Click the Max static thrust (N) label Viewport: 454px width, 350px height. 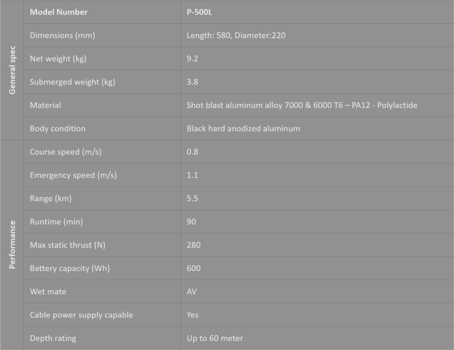click(x=67, y=245)
